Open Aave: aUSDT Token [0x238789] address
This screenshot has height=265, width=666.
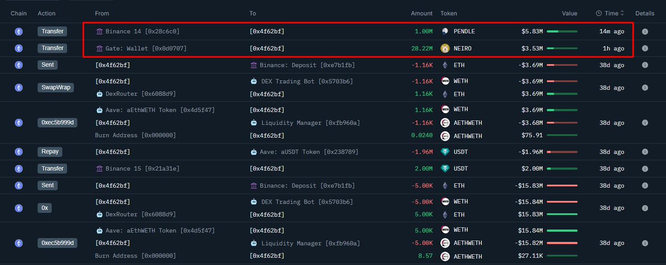[309, 152]
